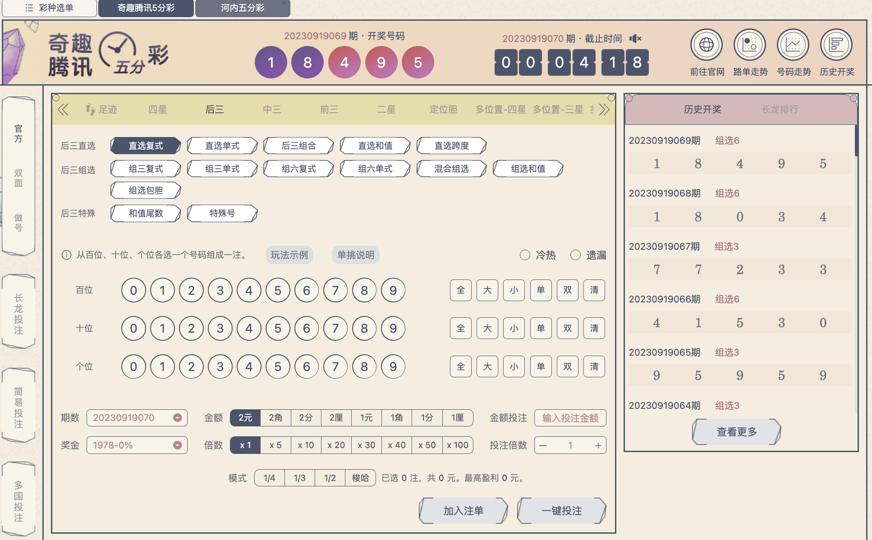Choose the 2角 amount unit
Screen dimensions: 872x540
click(275, 418)
